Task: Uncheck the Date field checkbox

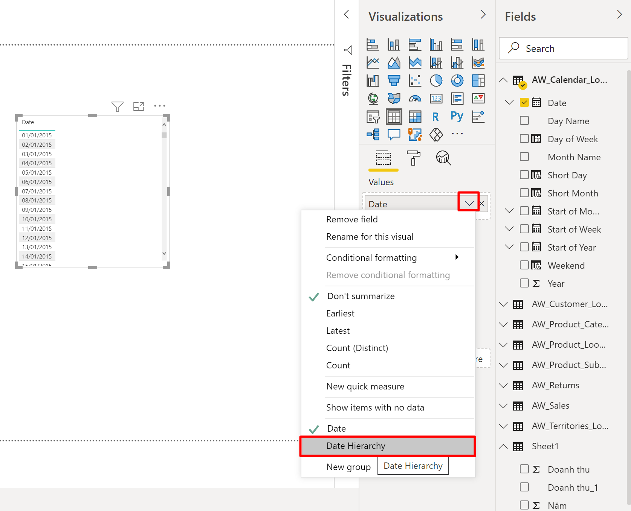Action: tap(524, 102)
